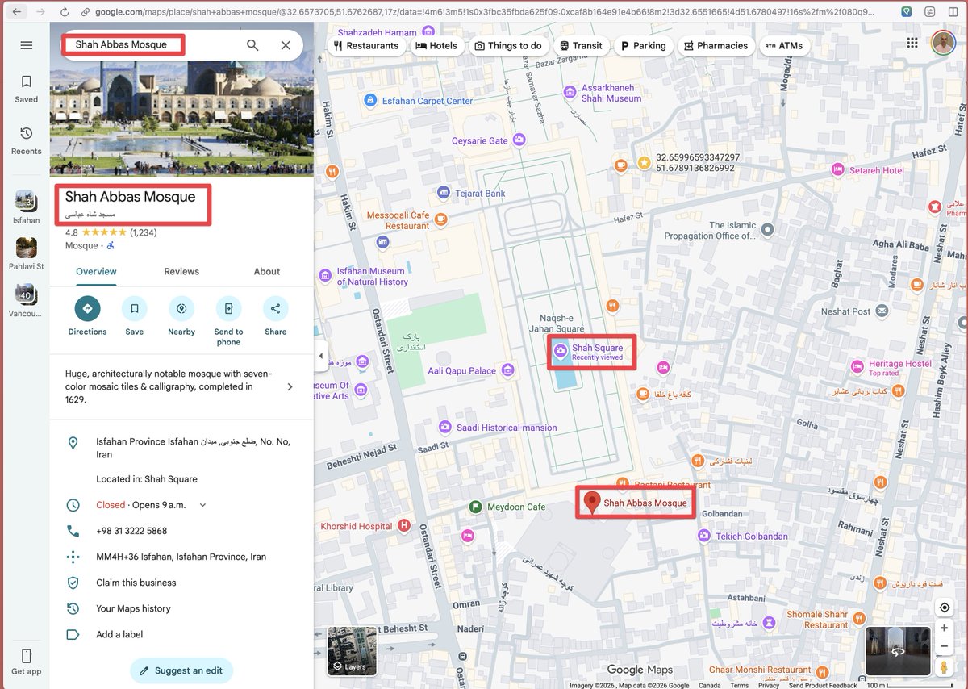Click the browser address bar
The width and height of the screenshot is (968, 689).
pyautogui.click(x=484, y=12)
